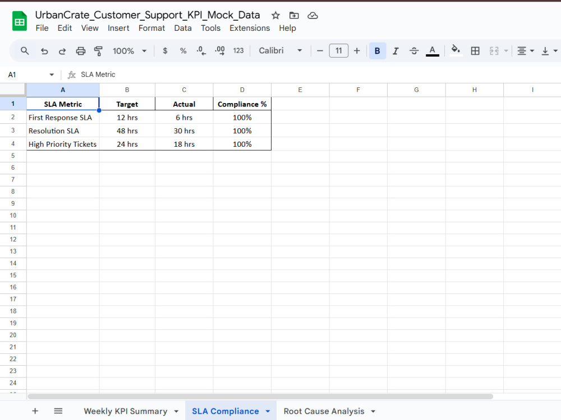Open the Google Sheets home icon
The image size is (561, 420).
19,21
